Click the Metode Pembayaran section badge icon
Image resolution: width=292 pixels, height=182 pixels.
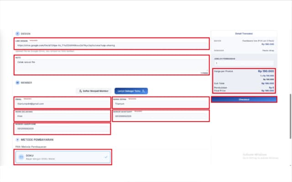[x=17, y=139]
